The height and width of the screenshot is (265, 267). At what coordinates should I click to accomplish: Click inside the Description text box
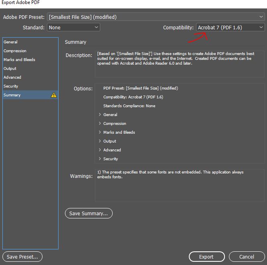coord(180,64)
